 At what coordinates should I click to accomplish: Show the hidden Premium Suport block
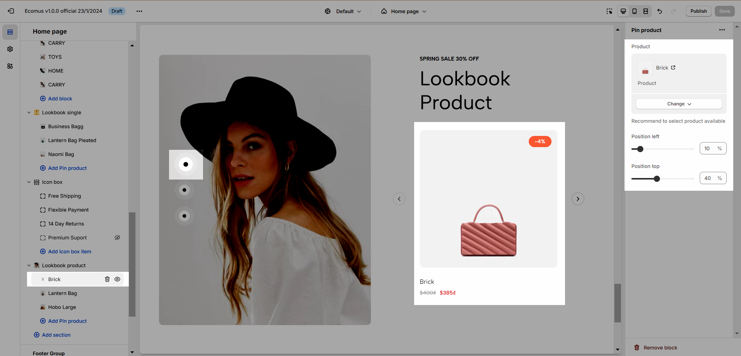point(117,237)
